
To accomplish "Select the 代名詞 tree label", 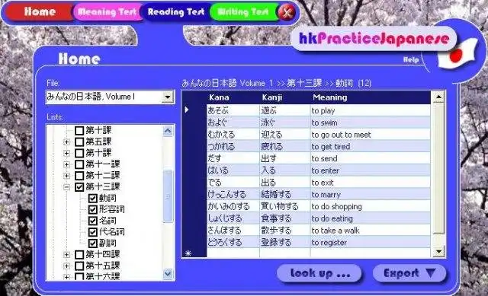I will pos(112,232).
